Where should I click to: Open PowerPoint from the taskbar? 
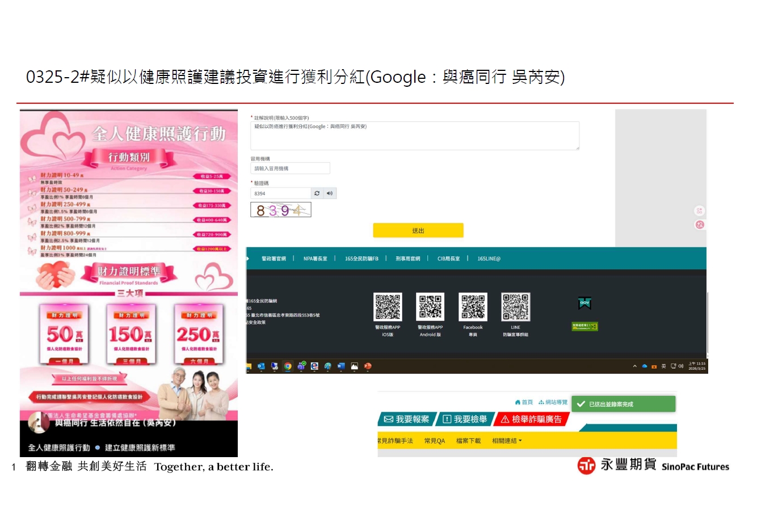[368, 366]
